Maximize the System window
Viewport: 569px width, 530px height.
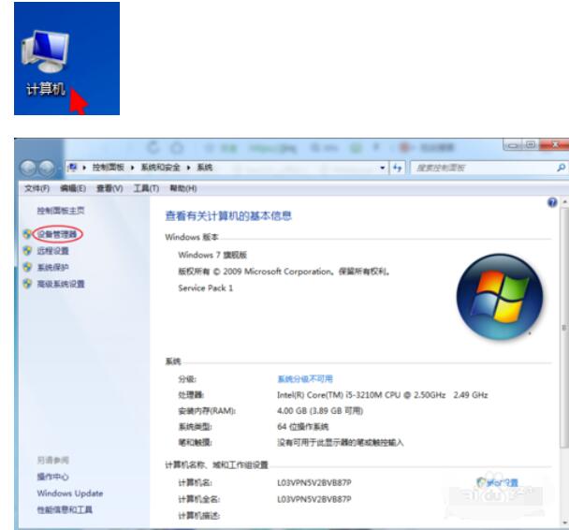pos(531,145)
